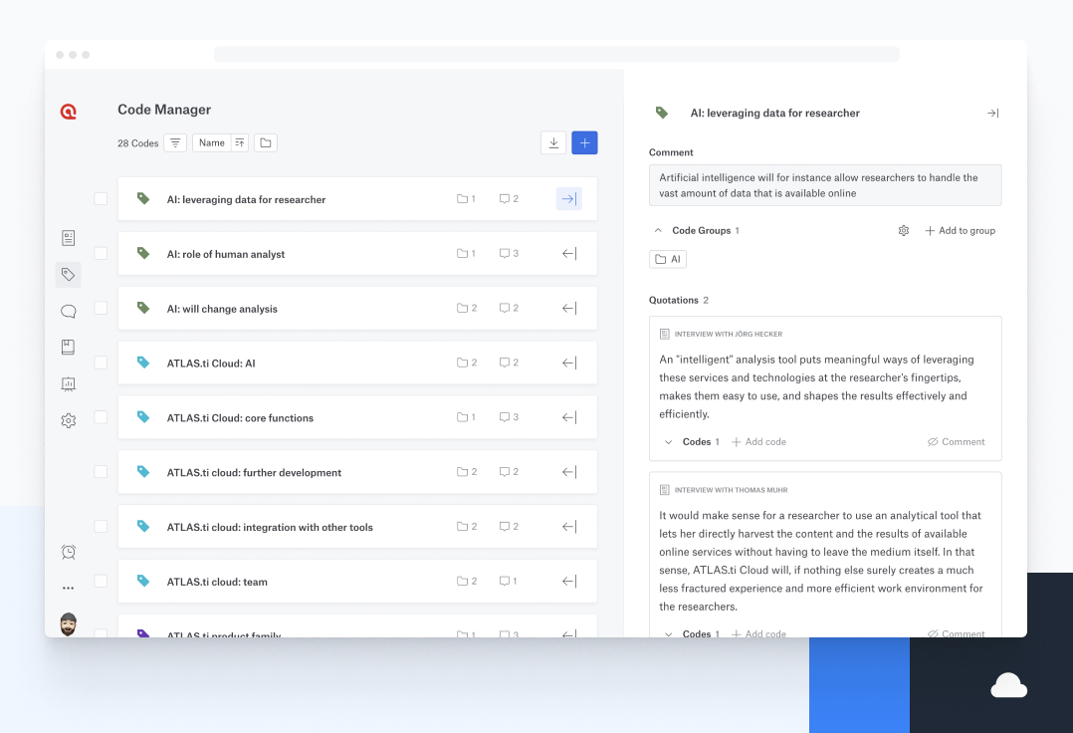Click the Code Groups gear icon
1073x733 pixels.
(904, 231)
